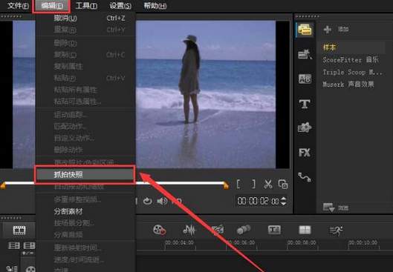The height and width of the screenshot is (272, 393).
Task: Click the scissors split clip icon
Action: [x=268, y=185]
